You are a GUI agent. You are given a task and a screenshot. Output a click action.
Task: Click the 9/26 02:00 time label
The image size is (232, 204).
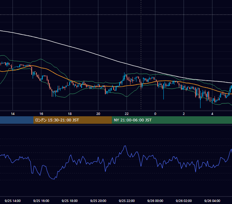pyautogui.click(x=184, y=201)
